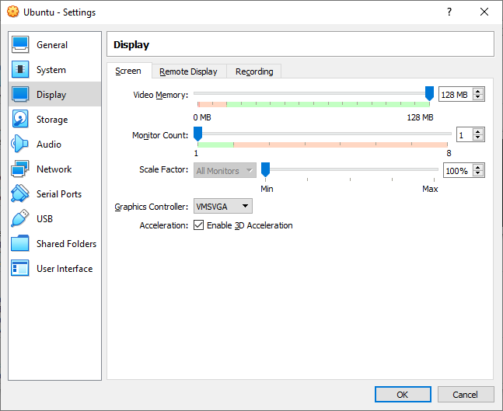Decrease Video Memory with down arrow

point(478,97)
